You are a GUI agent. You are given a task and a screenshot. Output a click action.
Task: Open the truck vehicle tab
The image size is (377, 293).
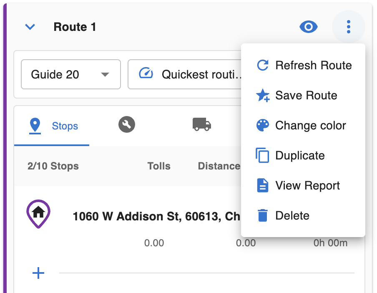click(x=202, y=124)
